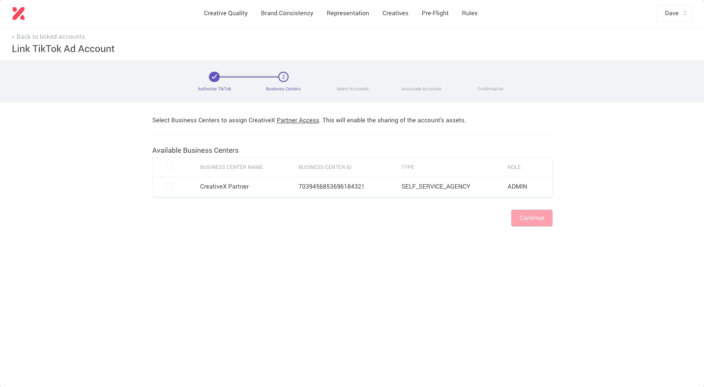
Task: Click the SELF_SERVICE_AGENCY type cell
Action: pyautogui.click(x=436, y=187)
